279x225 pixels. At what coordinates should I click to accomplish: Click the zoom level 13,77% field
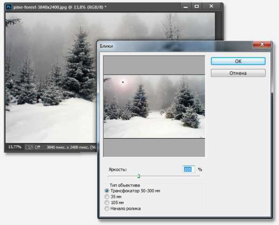point(15,147)
